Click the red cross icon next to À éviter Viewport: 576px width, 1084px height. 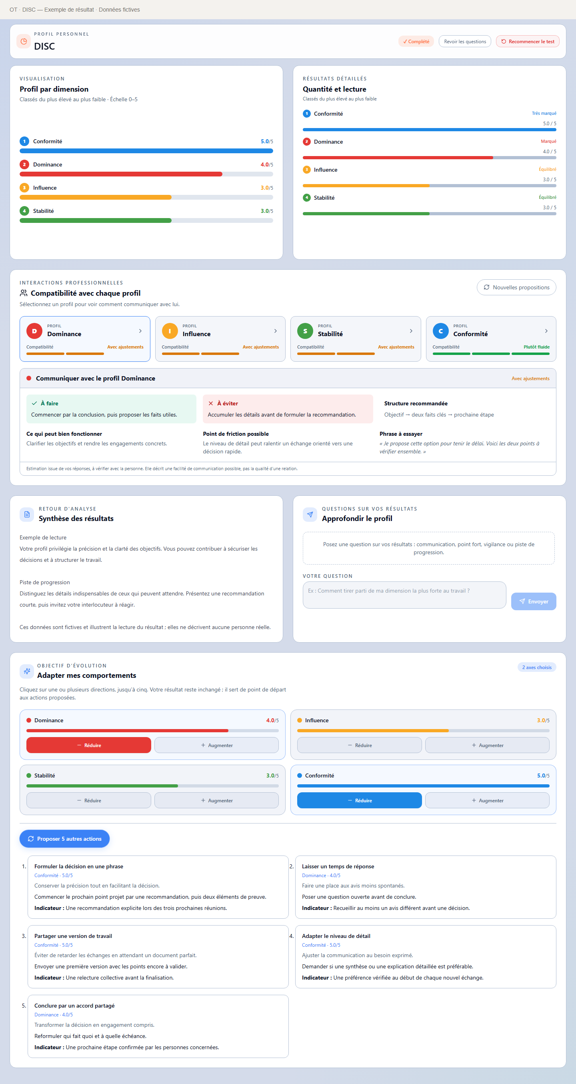(211, 403)
